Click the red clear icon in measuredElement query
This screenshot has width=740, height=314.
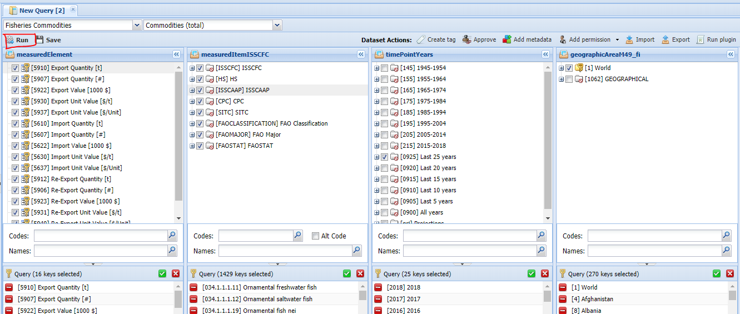(176, 273)
